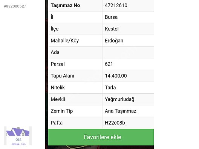Select listing number #882060527 text
Screen dimensions: 199x149
point(15,6)
